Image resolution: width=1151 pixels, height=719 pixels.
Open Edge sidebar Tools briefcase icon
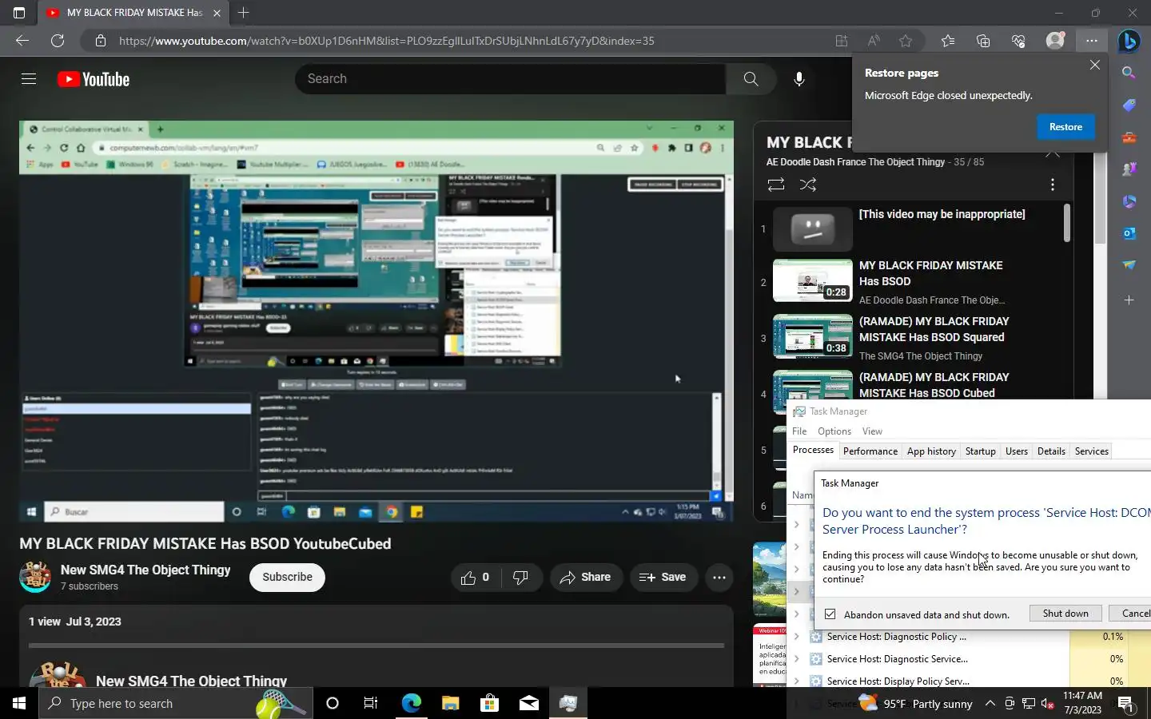point(1129,137)
